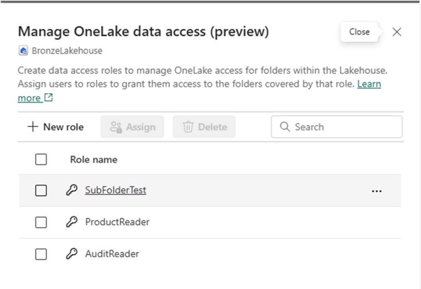
Task: Click the search magnifier icon
Action: click(285, 127)
